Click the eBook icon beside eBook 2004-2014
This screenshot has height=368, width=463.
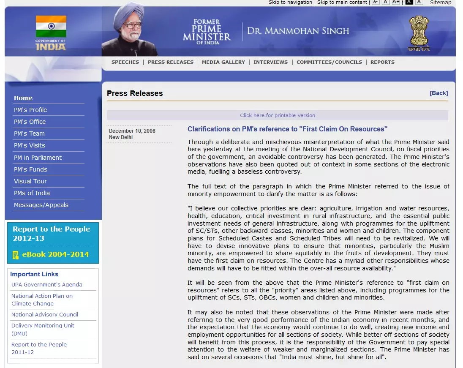(x=16, y=255)
